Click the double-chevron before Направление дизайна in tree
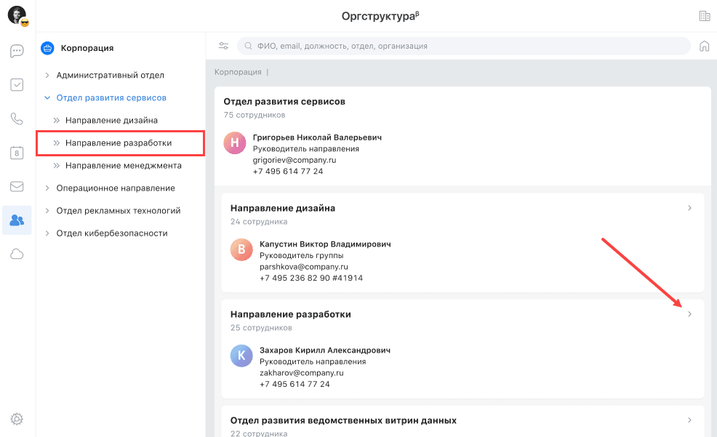This screenshot has width=717, height=437. point(57,120)
